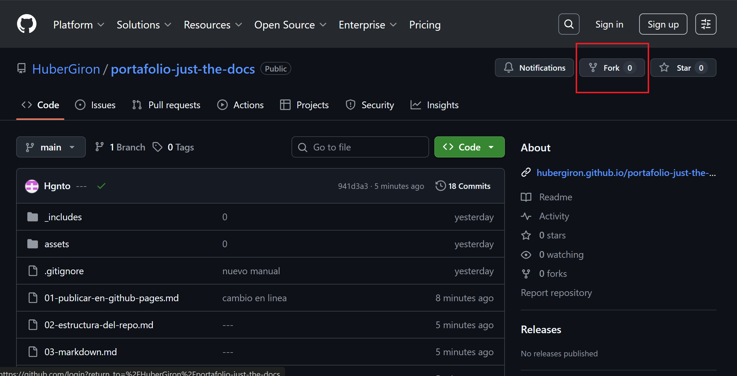Viewport: 737px width, 376px height.
Task: Open the _includes folder
Action: [x=63, y=217]
